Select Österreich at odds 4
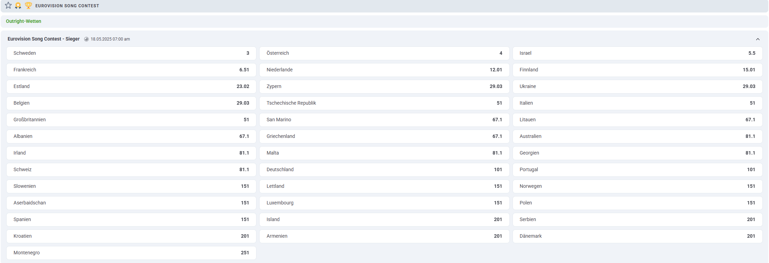Viewport: 769px width, 263px height. coord(384,53)
